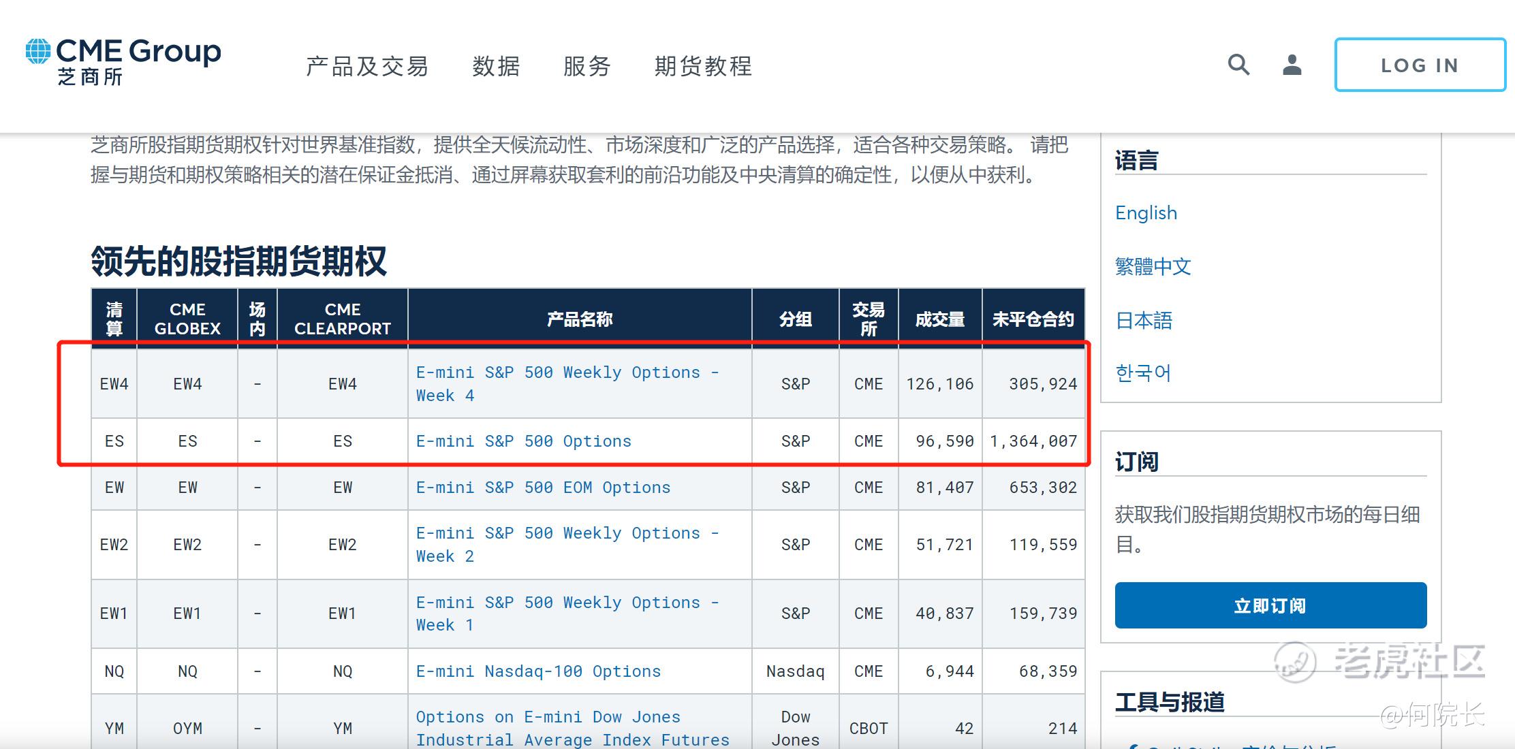Select the Nasdaq group cell
This screenshot has height=749, width=1515.
[795, 671]
